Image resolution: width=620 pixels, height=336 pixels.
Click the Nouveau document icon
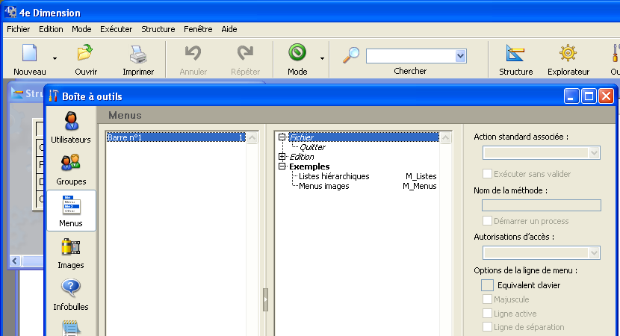point(29,54)
